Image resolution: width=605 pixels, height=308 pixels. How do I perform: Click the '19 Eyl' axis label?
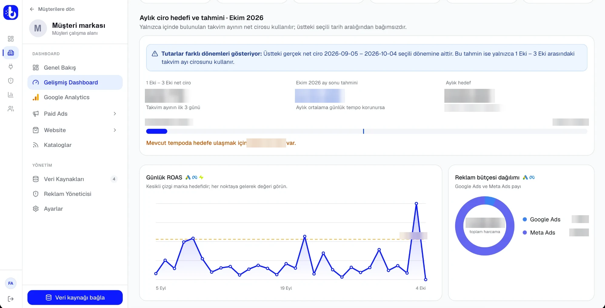[286, 288]
